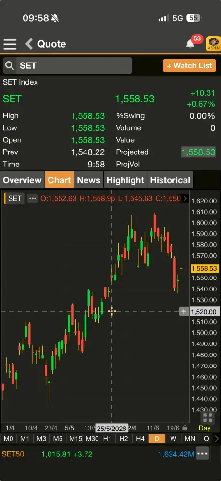Tap the silent mode bell icon
221x481 pixels.
55,18
